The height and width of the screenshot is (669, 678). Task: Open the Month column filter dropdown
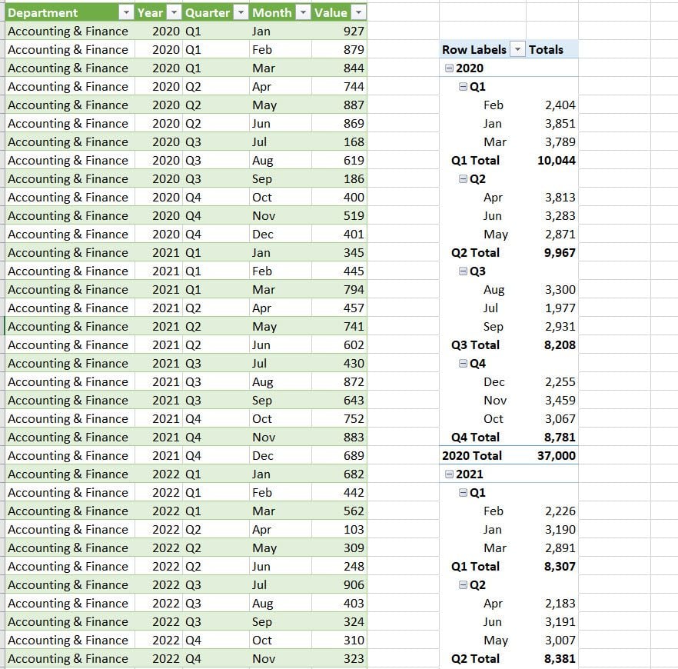pos(303,12)
